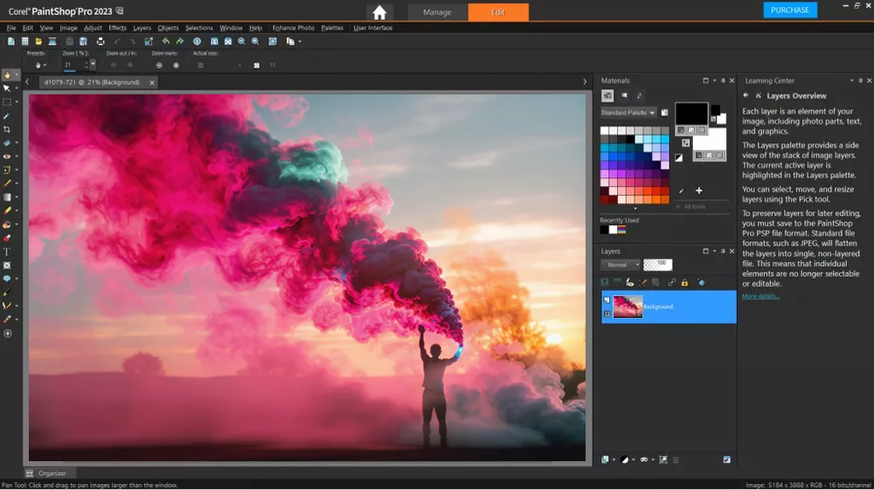Open the Enhance Photo menu button
The height and width of the screenshot is (490, 874).
tap(293, 28)
